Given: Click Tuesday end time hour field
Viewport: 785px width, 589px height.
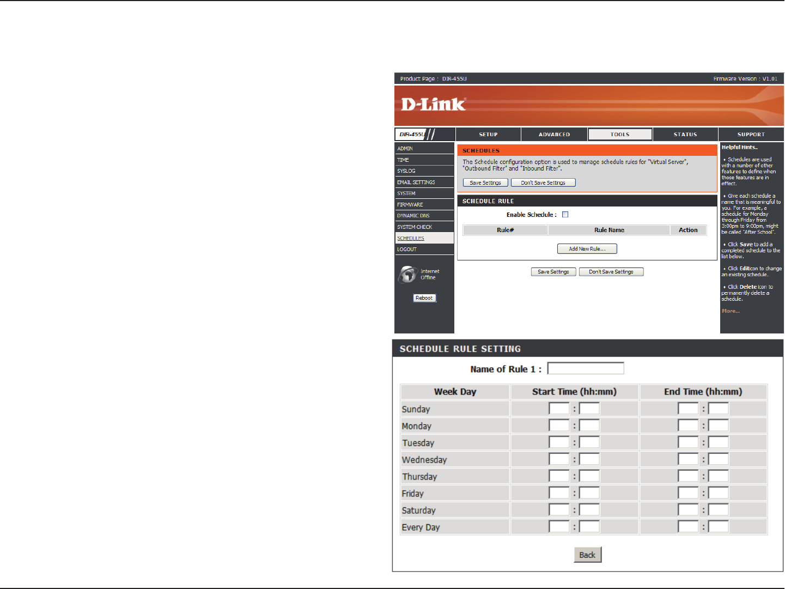Looking at the screenshot, I should coord(688,442).
